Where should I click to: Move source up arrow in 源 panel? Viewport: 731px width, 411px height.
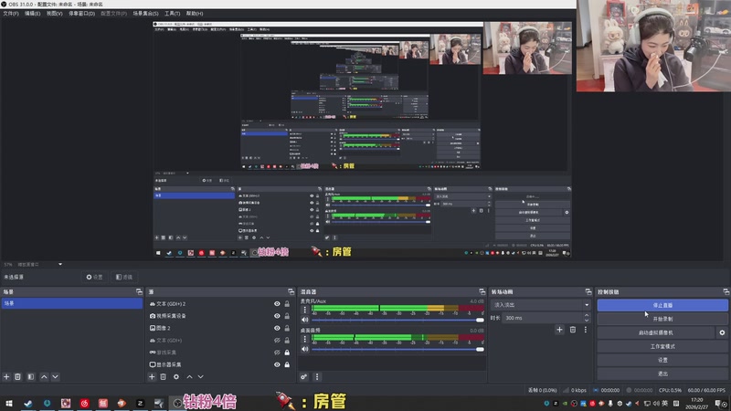click(189, 376)
